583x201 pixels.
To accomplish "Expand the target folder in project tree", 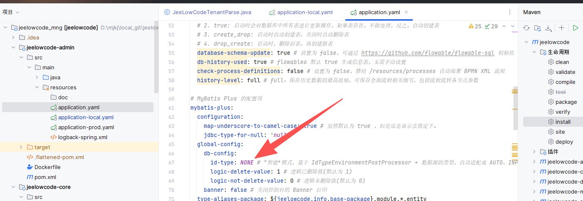I will pos(21,147).
